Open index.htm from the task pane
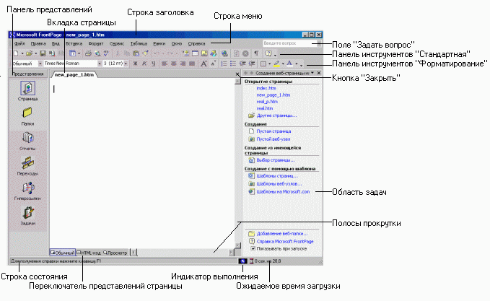Viewport: 490px width, 301px height. click(266, 88)
